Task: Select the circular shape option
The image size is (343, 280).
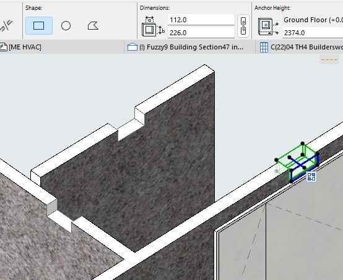Action: pos(66,25)
